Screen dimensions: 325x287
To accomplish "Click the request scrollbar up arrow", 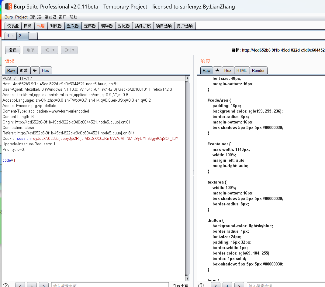I will click(187, 78).
